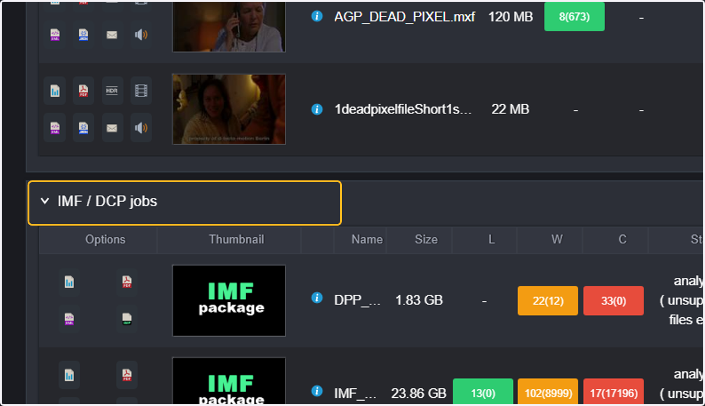The width and height of the screenshot is (705, 406).
Task: Click the green DCP file icon for DPP_ package
Action: (x=127, y=319)
